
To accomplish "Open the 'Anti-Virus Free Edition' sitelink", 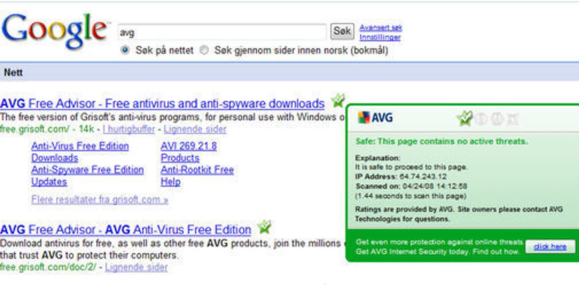I will point(80,146).
